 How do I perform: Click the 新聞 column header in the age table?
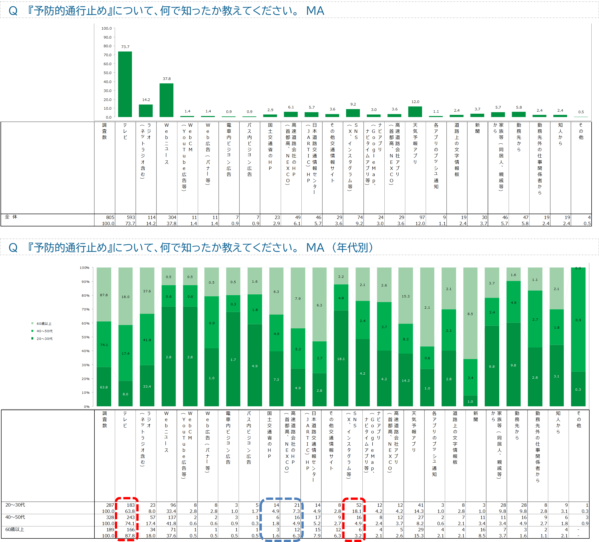pyautogui.click(x=476, y=416)
